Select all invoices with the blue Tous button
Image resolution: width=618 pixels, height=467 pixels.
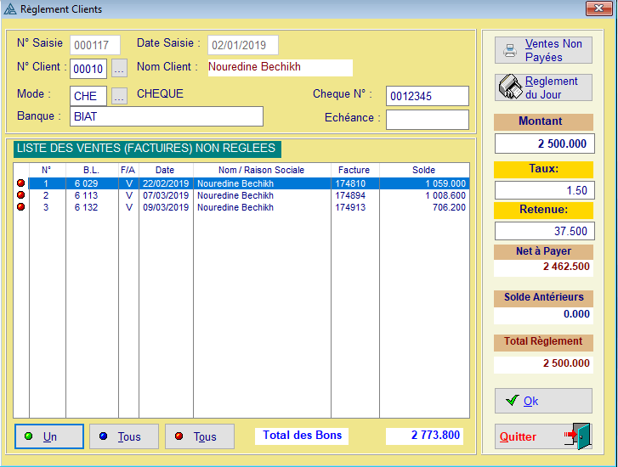coord(124,436)
